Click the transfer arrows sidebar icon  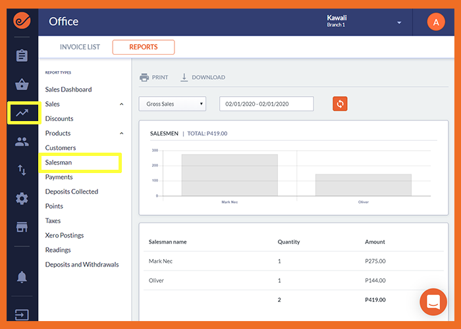(22, 170)
